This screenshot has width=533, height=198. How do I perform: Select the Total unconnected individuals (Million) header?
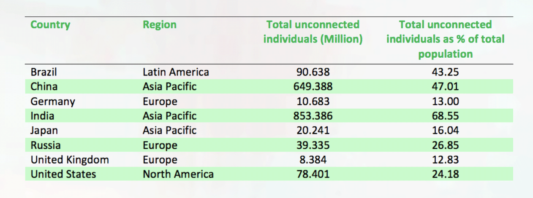(x=313, y=32)
